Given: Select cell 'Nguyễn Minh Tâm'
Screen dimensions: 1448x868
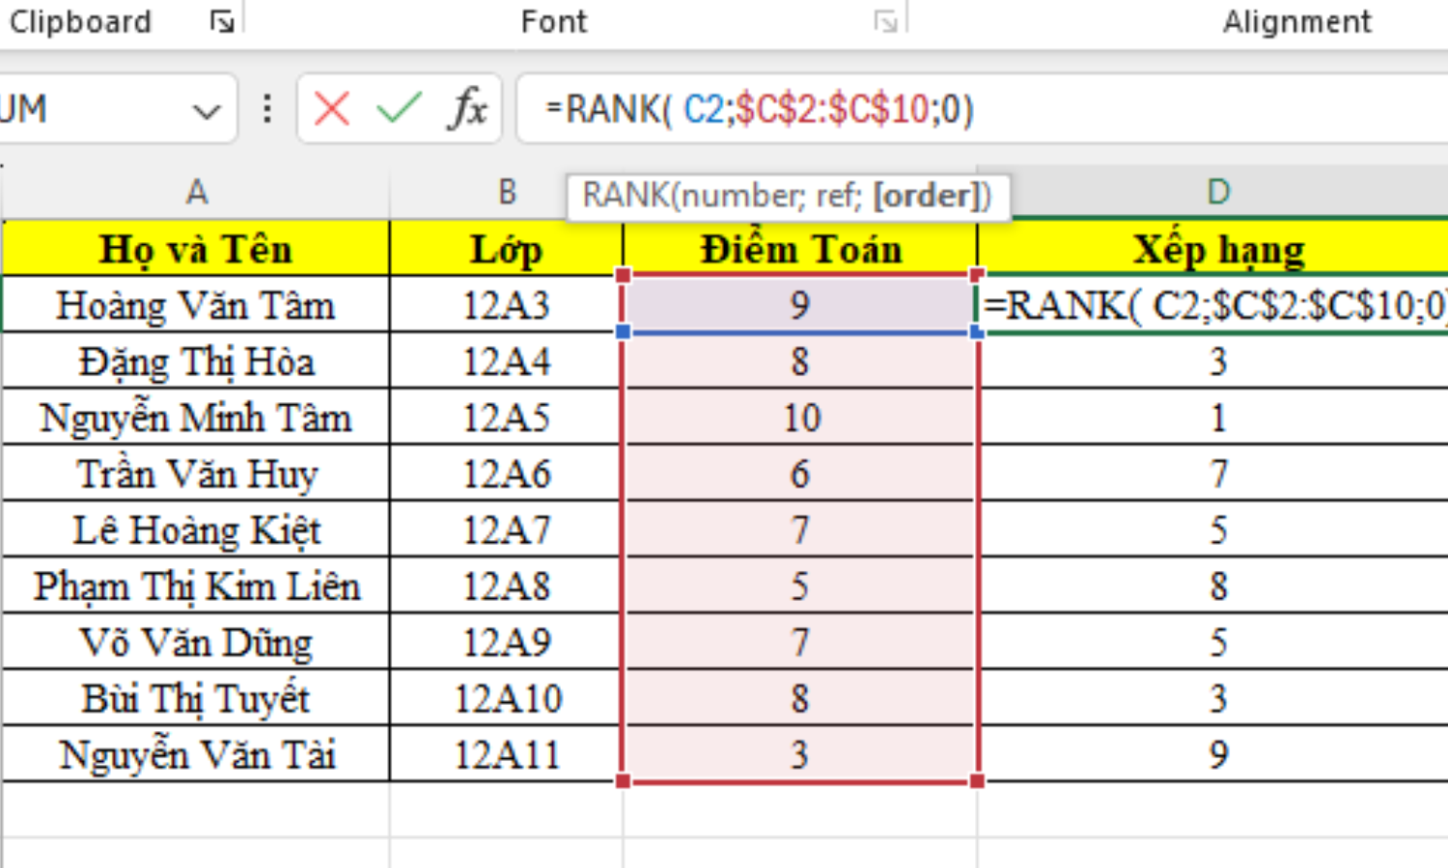Looking at the screenshot, I should (x=197, y=418).
